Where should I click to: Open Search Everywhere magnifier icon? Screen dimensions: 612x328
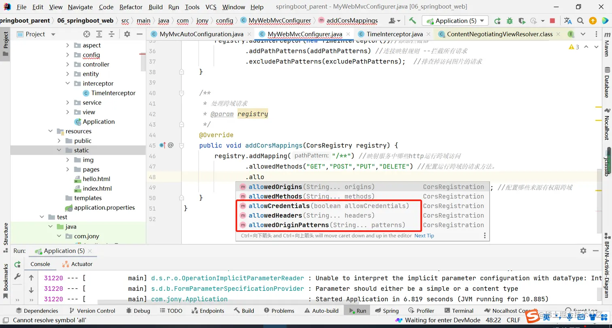(x=580, y=21)
